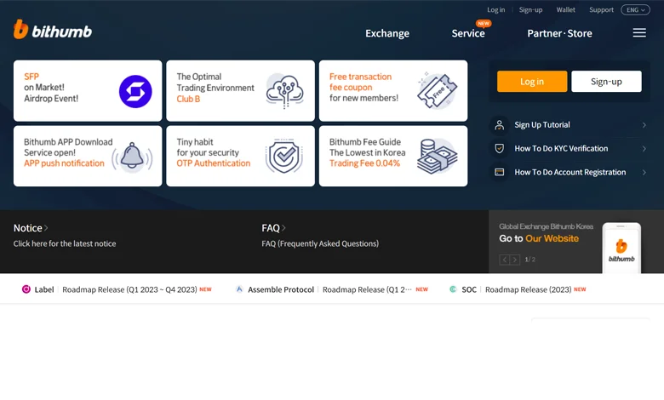This screenshot has height=400, width=664.
Task: Open the FAQ heading
Action: click(x=271, y=228)
